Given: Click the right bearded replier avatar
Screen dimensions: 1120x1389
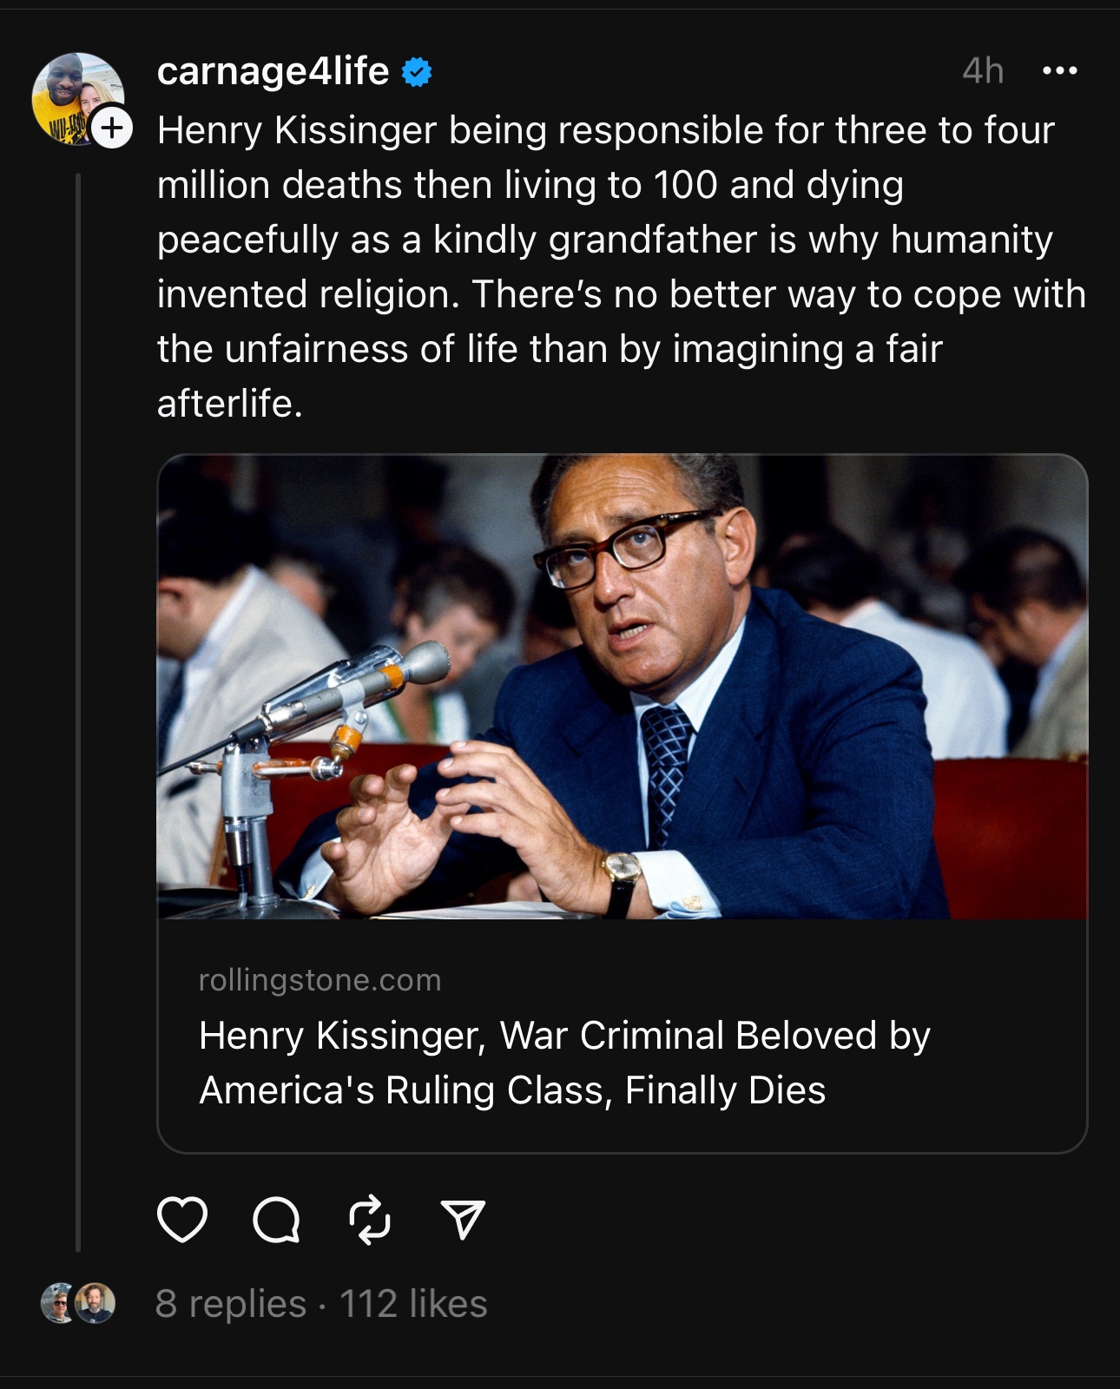Looking at the screenshot, I should [96, 1303].
